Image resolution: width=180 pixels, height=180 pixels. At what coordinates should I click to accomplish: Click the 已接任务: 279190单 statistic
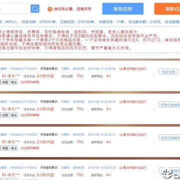(x=77, y=22)
